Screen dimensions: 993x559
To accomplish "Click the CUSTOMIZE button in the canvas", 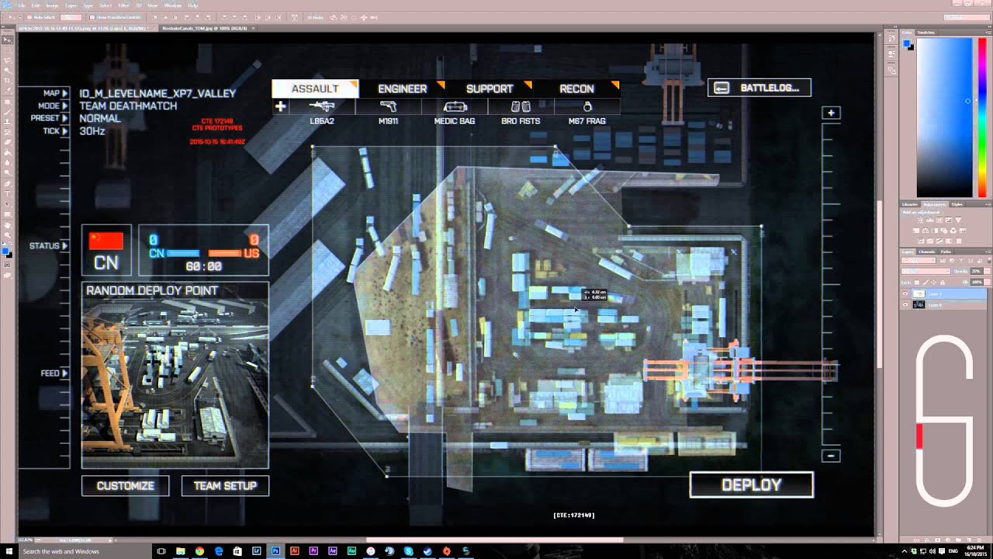I will point(125,486).
